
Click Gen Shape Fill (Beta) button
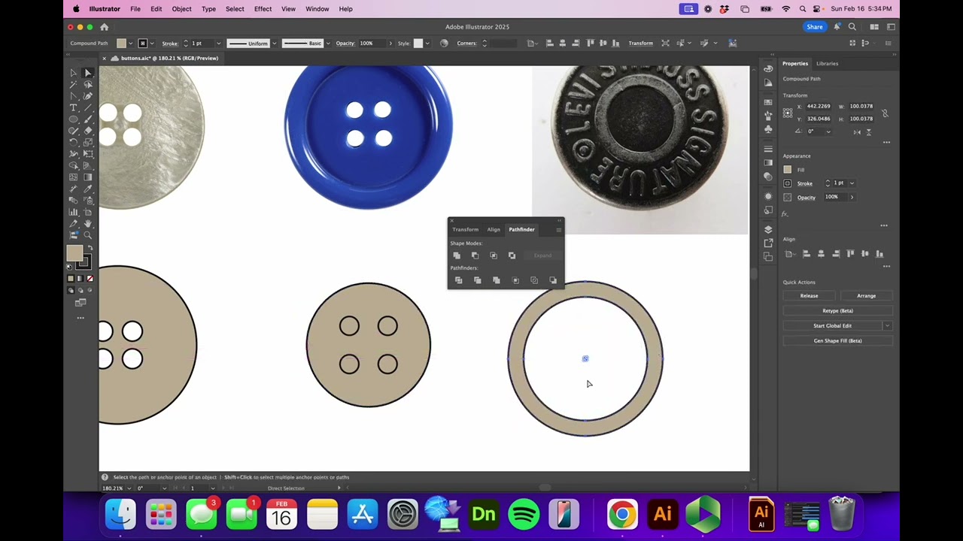[837, 340]
